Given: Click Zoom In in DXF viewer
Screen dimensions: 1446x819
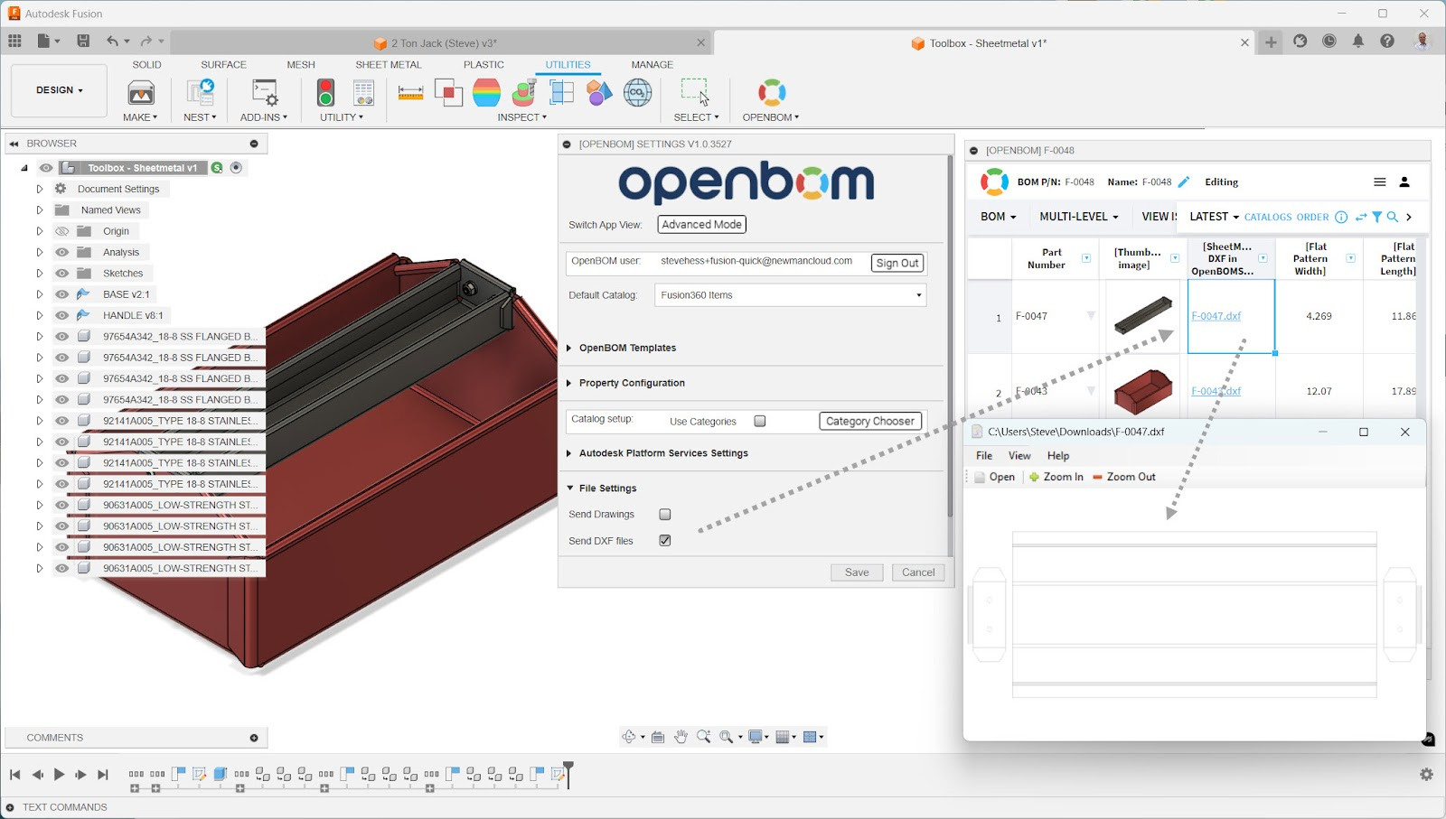Looking at the screenshot, I should pyautogui.click(x=1056, y=477).
